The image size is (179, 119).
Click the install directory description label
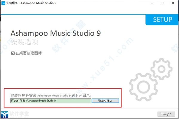tap(51, 95)
